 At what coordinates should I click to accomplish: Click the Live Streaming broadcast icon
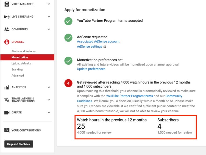tap(7, 17)
